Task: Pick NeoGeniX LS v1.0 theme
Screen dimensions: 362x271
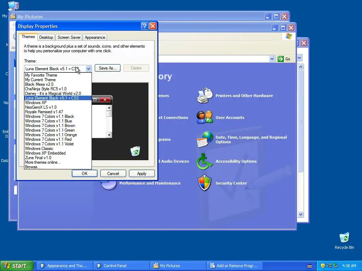Action: point(58,107)
